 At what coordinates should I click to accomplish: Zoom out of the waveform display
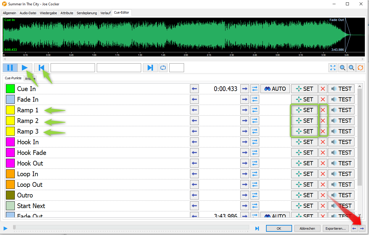click(x=342, y=67)
